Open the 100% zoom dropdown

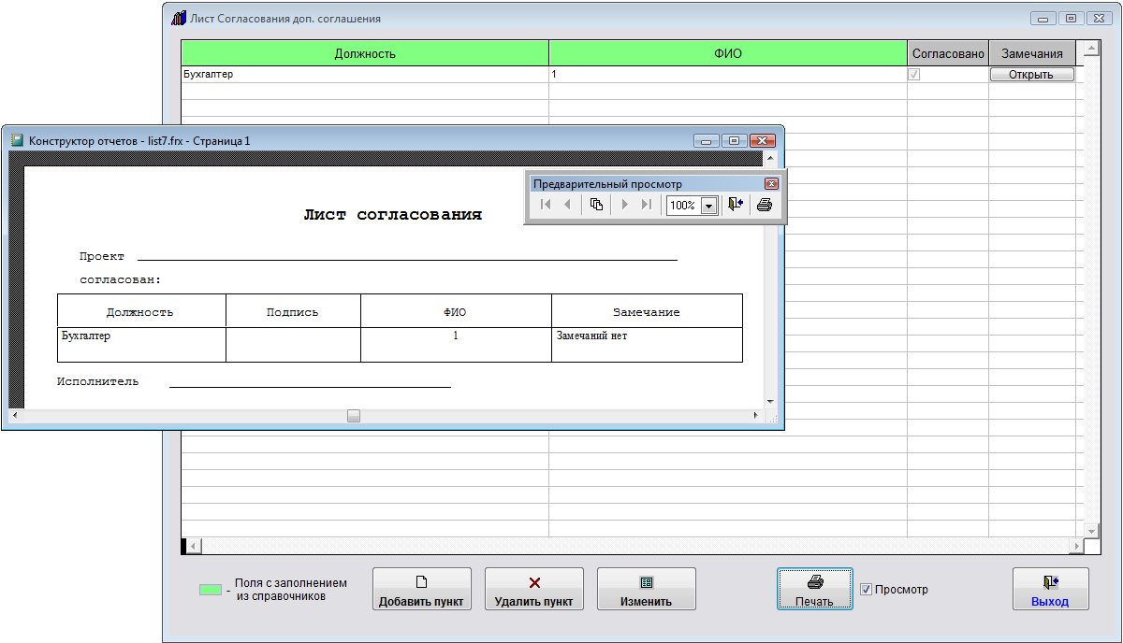(708, 206)
